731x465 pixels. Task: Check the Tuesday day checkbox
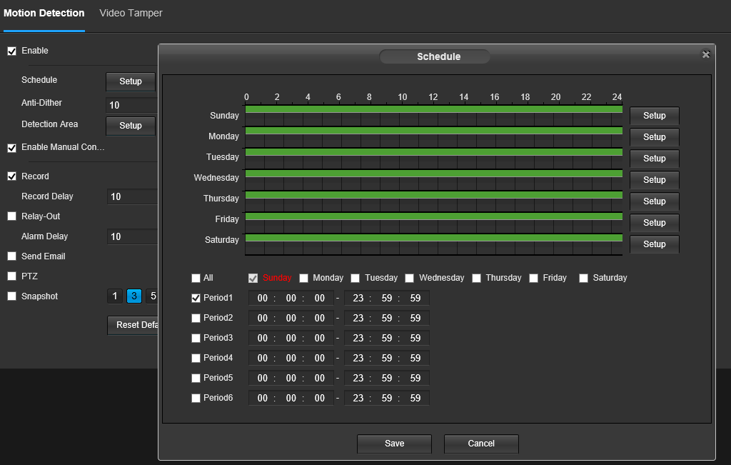click(356, 279)
